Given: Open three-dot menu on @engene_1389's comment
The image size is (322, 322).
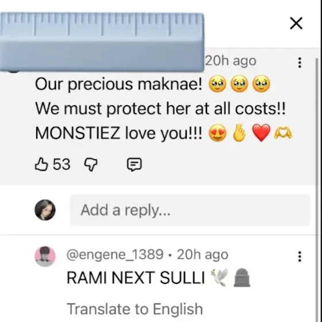Looking at the screenshot, I should click(300, 256).
